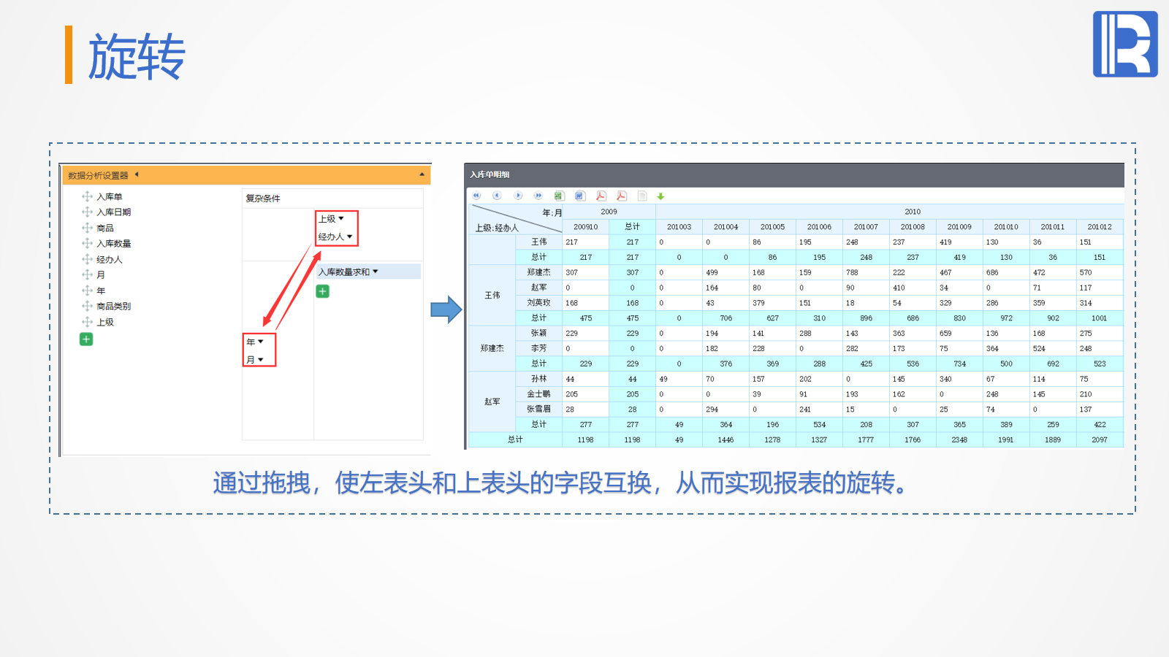
Task: Select the 2009 year column header
Action: [x=609, y=212]
